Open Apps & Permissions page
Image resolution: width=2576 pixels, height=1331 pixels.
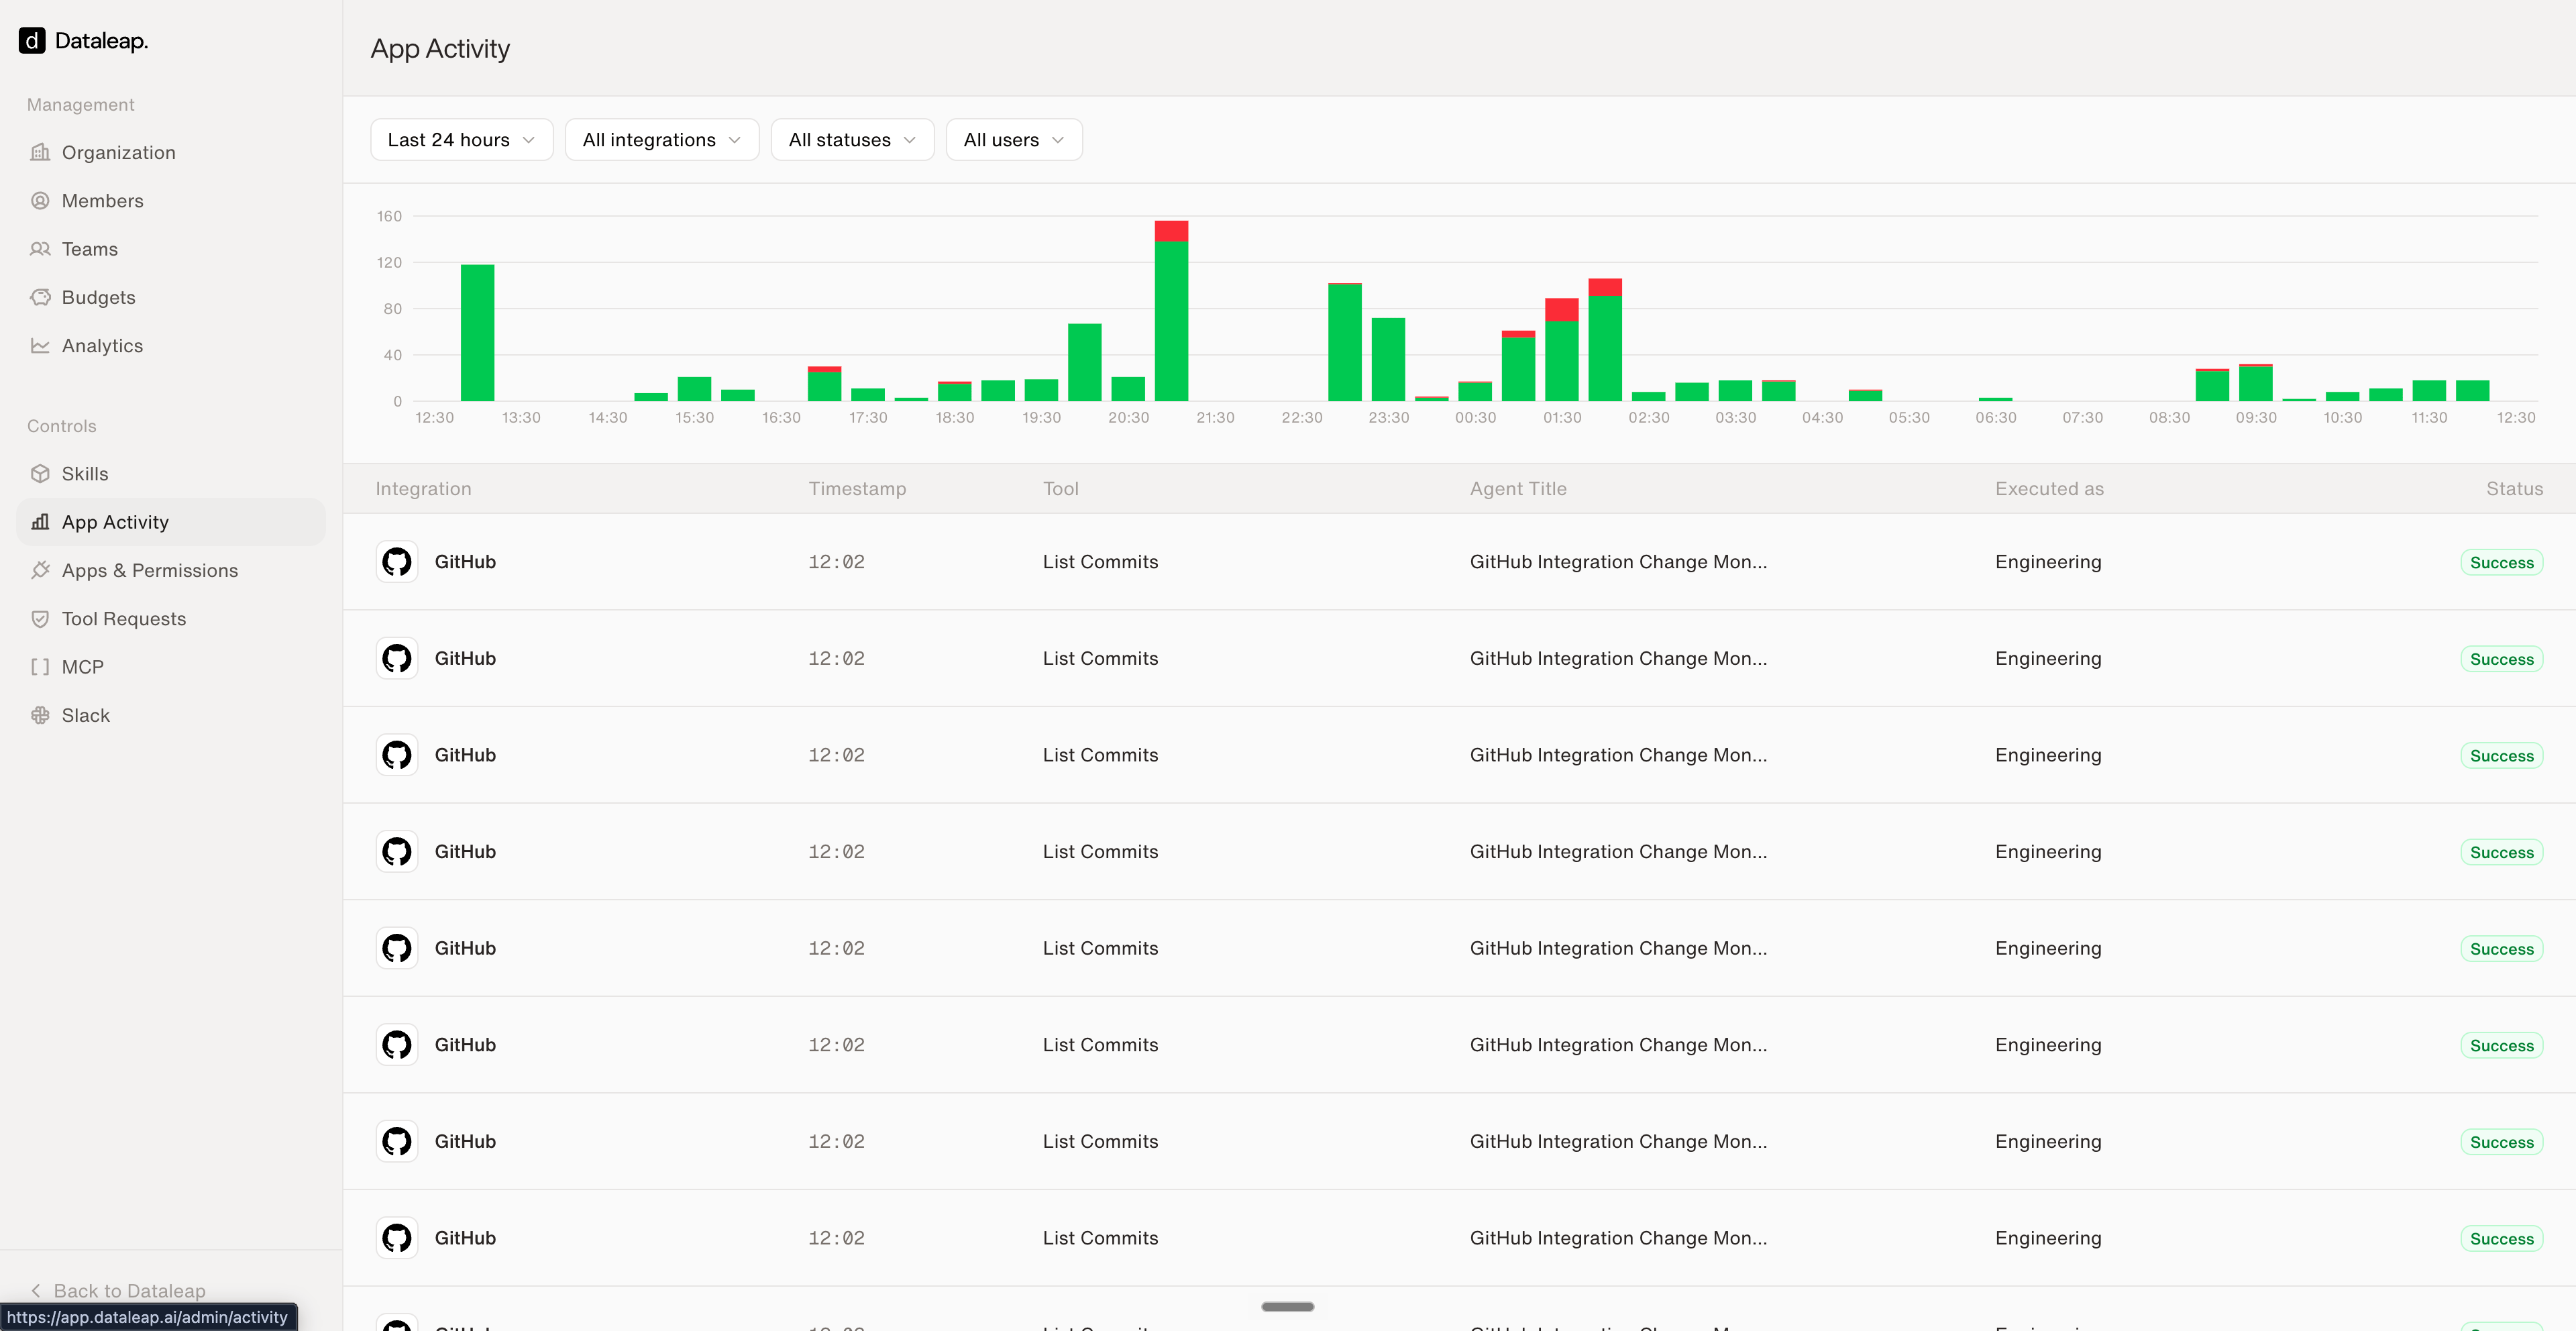[x=171, y=570]
